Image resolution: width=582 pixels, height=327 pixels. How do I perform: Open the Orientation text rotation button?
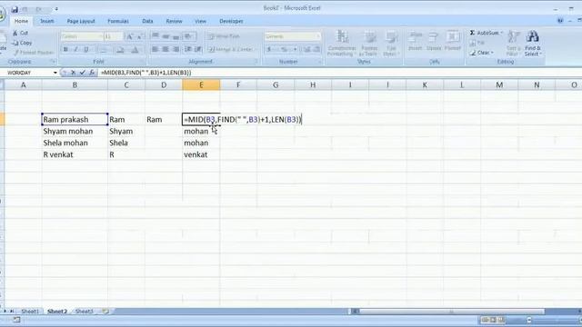(x=189, y=36)
